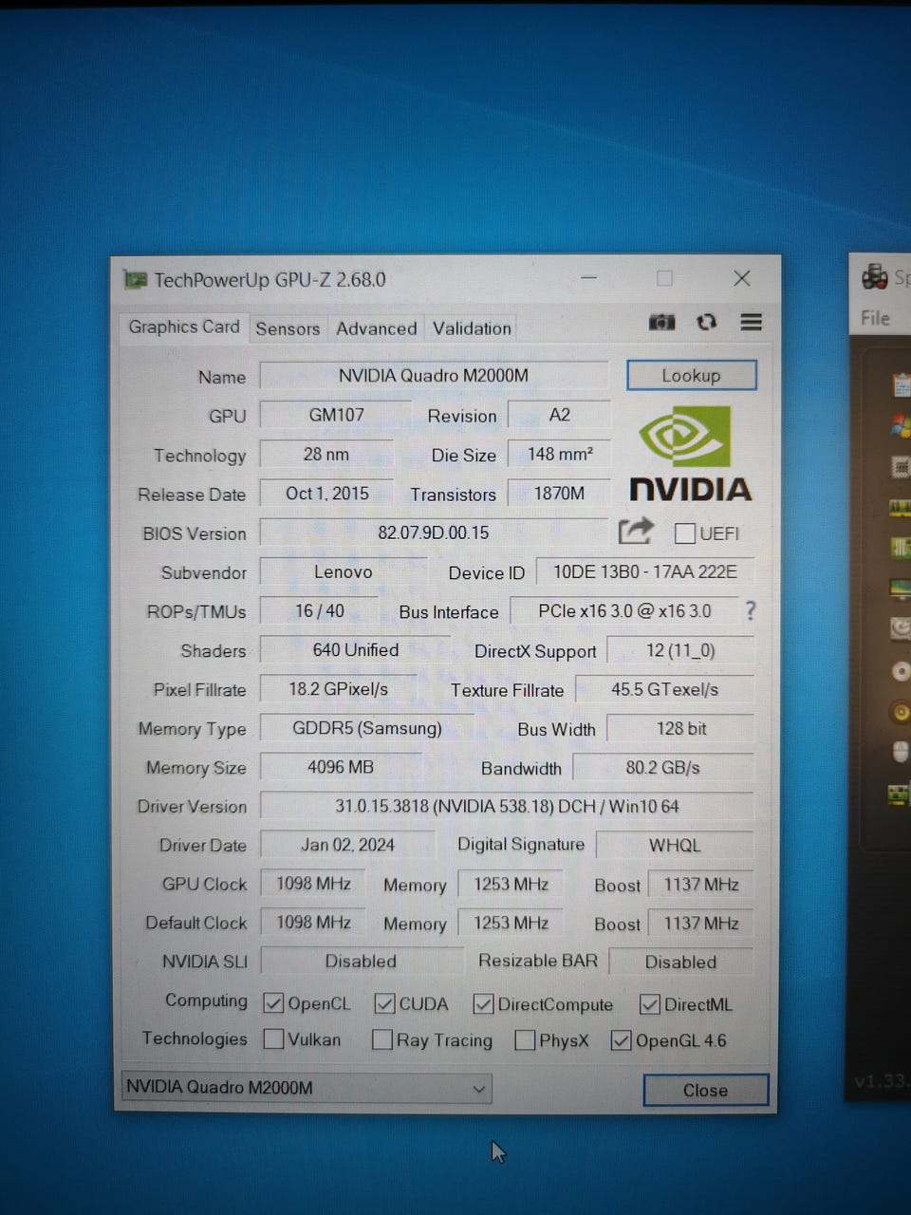Click the Bus Interface value PCIe x16 3.0
The height and width of the screenshot is (1215, 911).
tap(624, 610)
